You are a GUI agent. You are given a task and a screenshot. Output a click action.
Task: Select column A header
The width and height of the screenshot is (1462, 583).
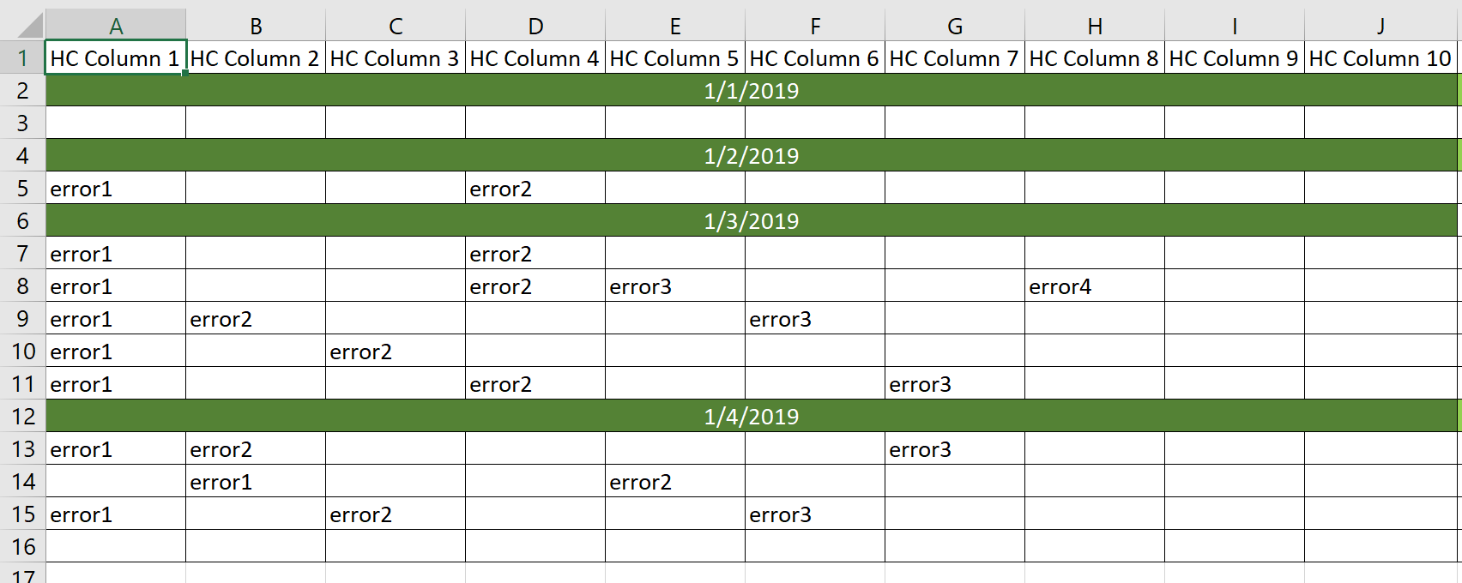(116, 26)
